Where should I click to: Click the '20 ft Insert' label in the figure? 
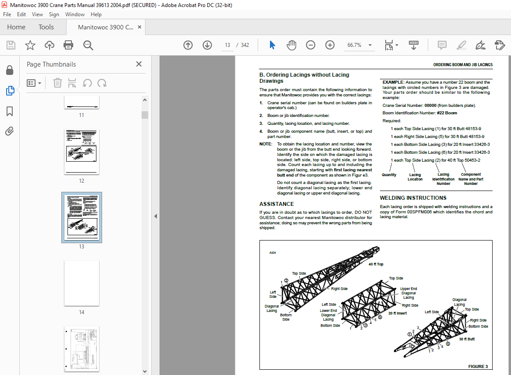[x=397, y=313]
